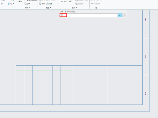Click the 组 group label
The image size is (158, 118).
click(96, 8)
